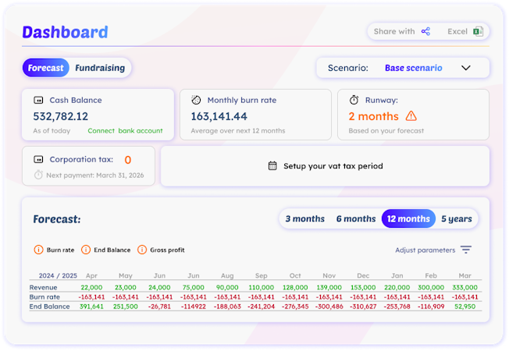The height and width of the screenshot is (351, 509).
Task: Select the 3 months forecast range
Action: [x=304, y=219]
